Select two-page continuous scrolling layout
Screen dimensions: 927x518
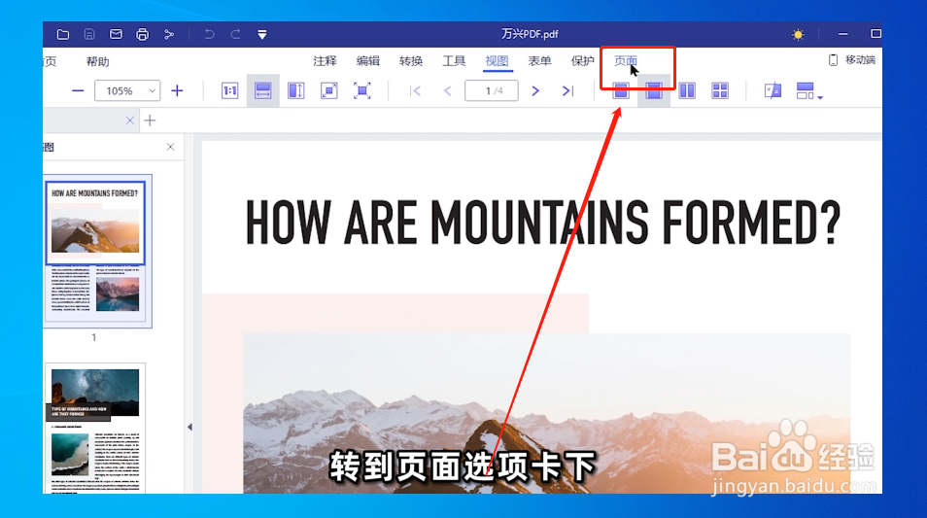coord(720,91)
